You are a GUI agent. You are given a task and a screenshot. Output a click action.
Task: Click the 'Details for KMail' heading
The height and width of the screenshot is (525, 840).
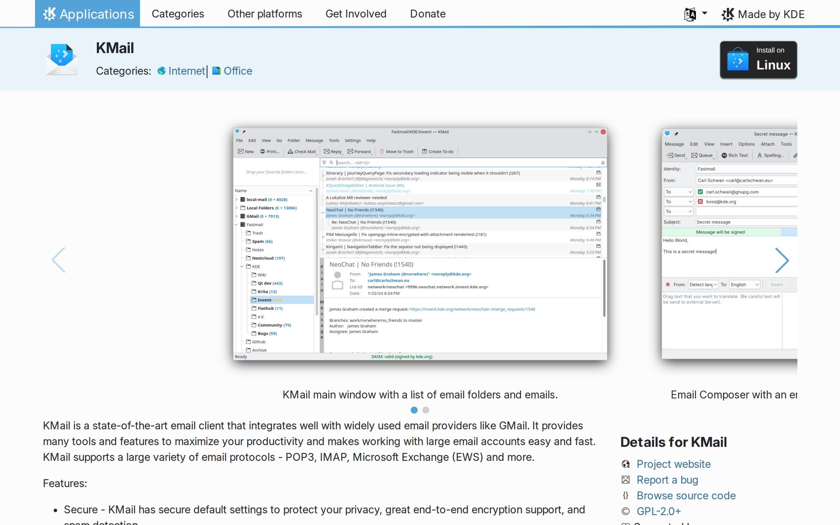click(673, 442)
